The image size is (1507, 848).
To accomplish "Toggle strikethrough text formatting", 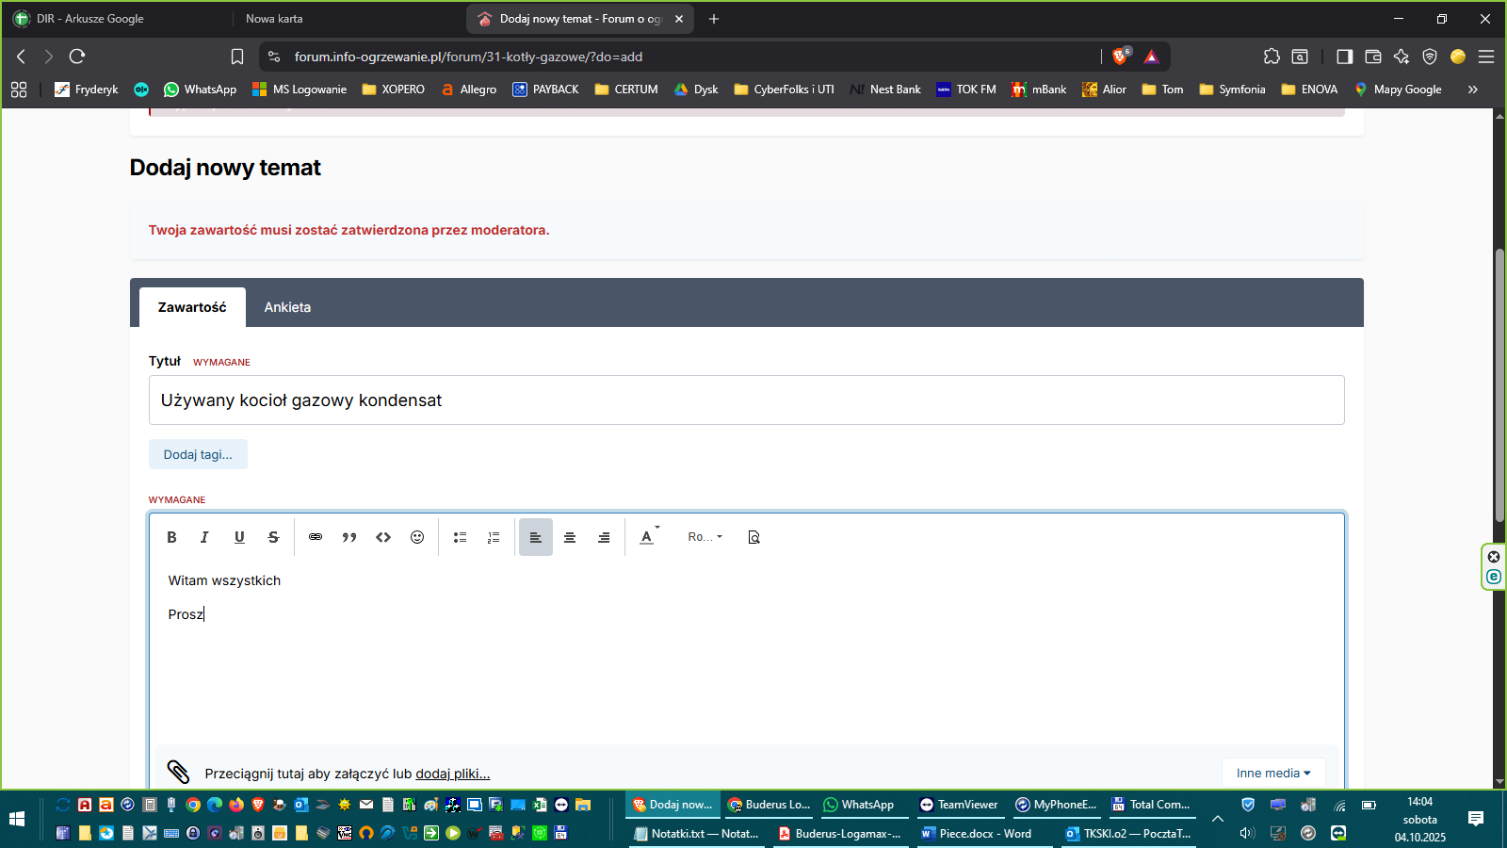I will (x=273, y=537).
